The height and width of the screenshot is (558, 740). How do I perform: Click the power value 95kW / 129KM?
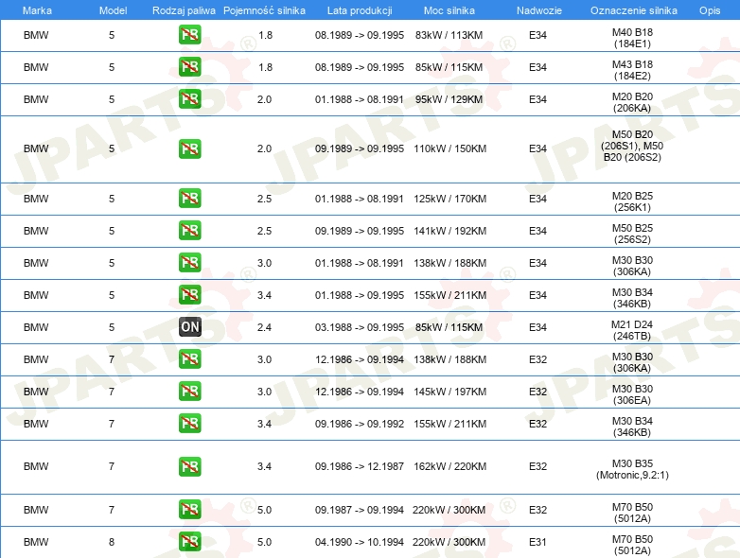tap(449, 99)
